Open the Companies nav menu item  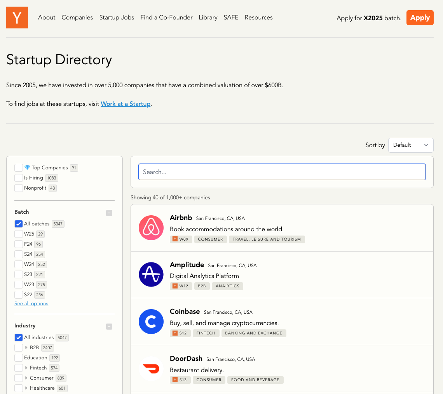(77, 18)
